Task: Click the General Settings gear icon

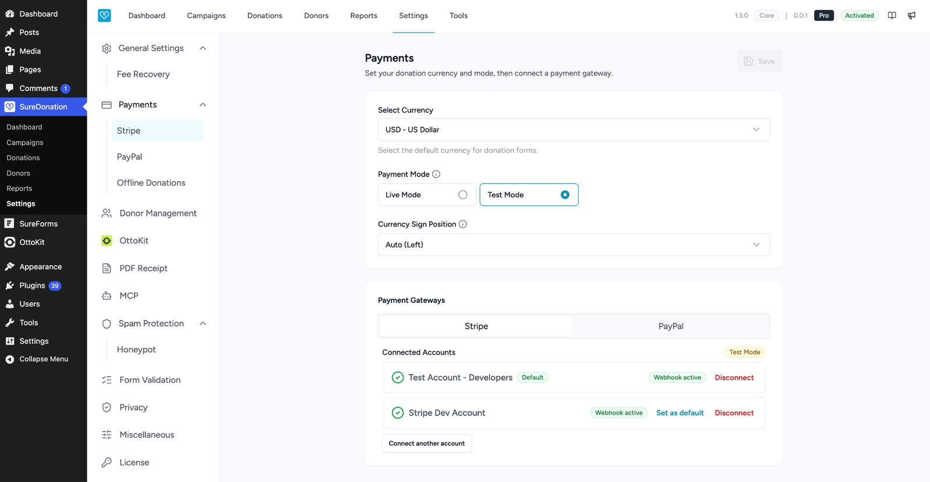Action: click(x=106, y=48)
